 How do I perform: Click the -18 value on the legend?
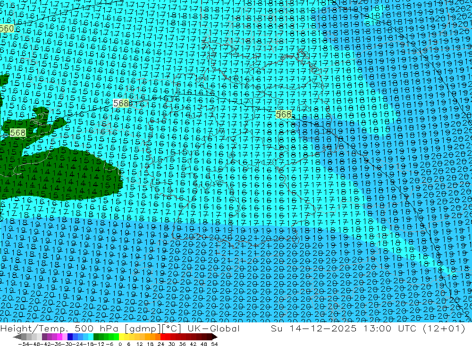[x=89, y=344]
